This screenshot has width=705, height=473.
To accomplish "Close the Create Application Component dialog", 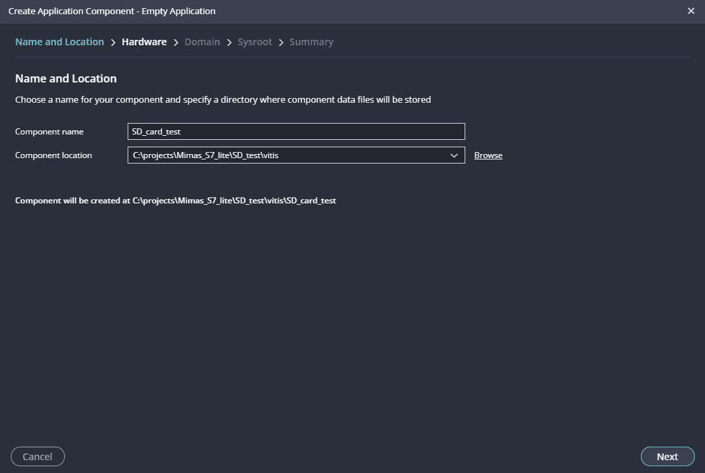I will click(690, 11).
